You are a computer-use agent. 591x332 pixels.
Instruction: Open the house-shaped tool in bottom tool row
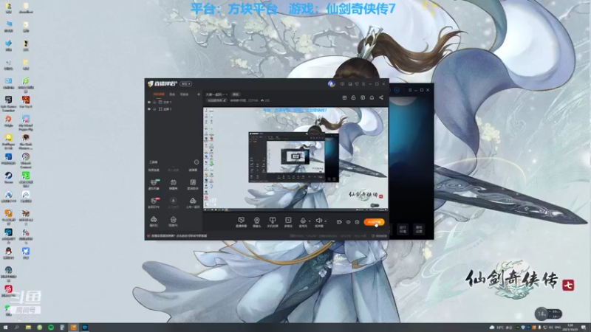(174, 219)
